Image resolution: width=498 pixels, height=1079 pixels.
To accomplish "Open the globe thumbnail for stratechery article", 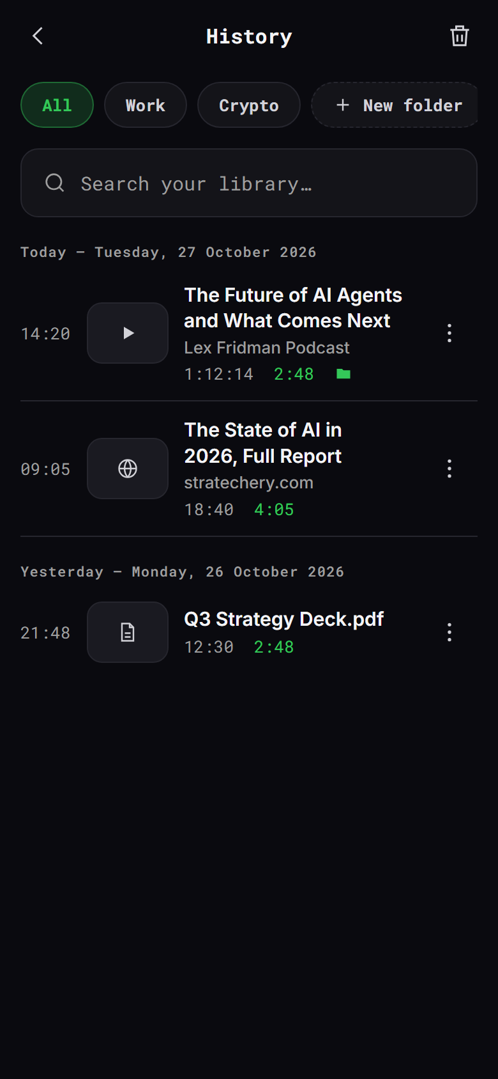I will [128, 469].
